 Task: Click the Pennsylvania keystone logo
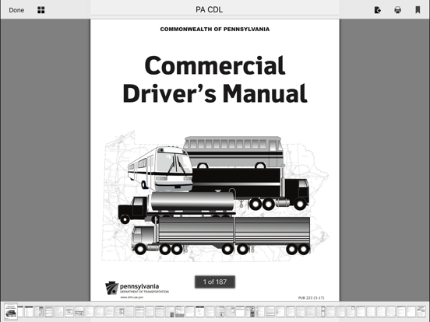(111, 288)
